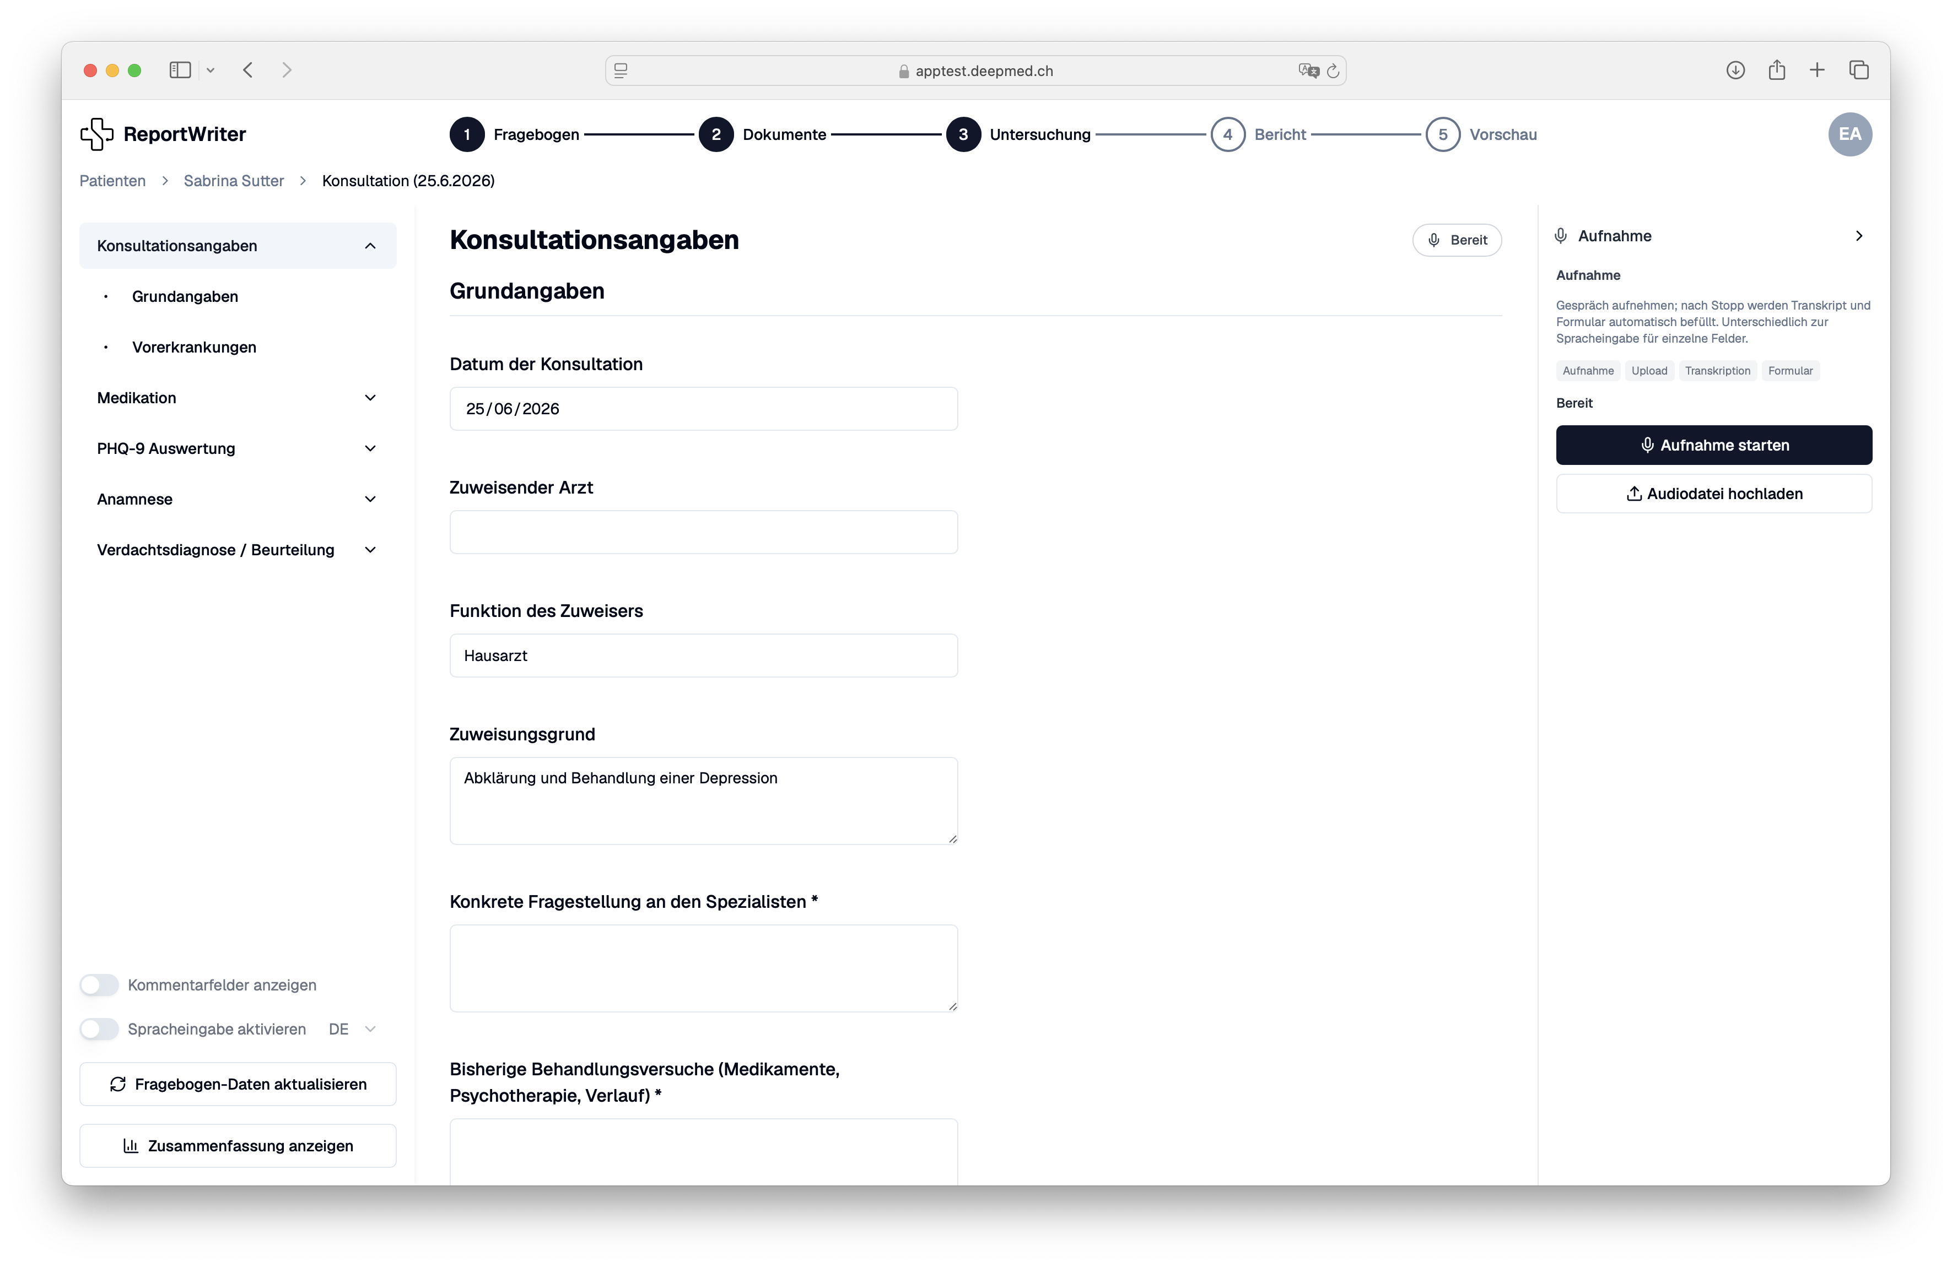Toggle Spracheingabe aktivieren switch
1952x1267 pixels.
pos(99,1029)
